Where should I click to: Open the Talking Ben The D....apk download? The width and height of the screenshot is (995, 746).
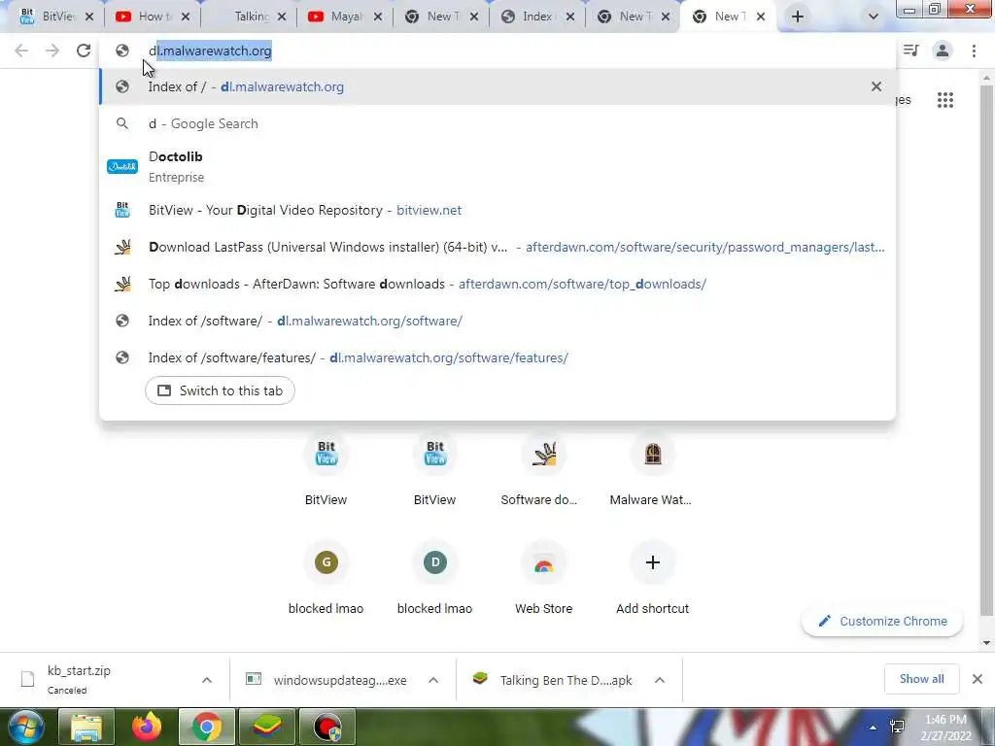(x=553, y=680)
